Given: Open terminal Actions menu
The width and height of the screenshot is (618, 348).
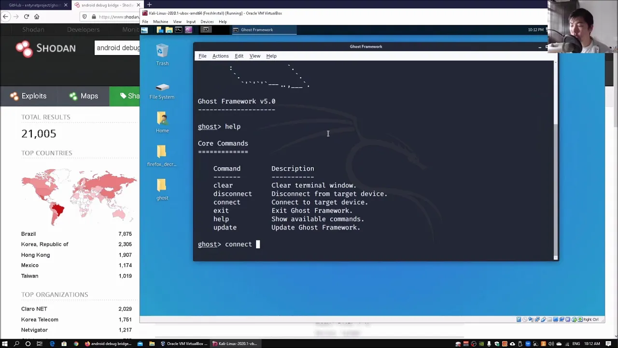Looking at the screenshot, I should 220,56.
